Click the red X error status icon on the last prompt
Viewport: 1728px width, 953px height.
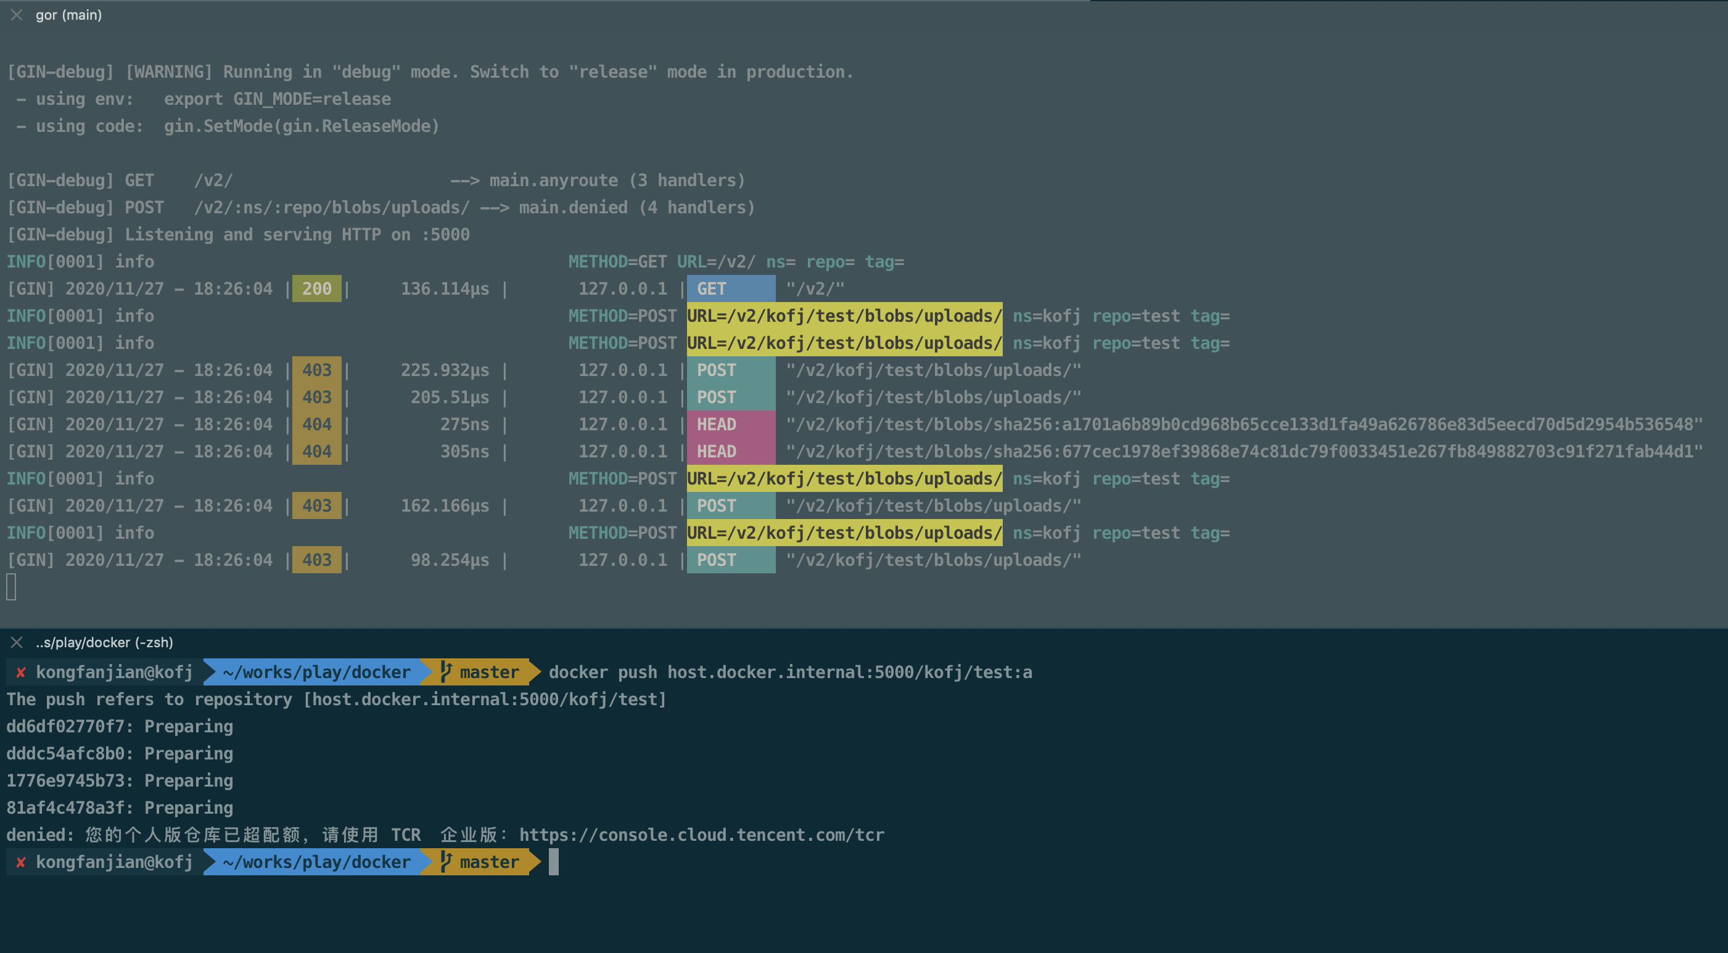tap(21, 862)
